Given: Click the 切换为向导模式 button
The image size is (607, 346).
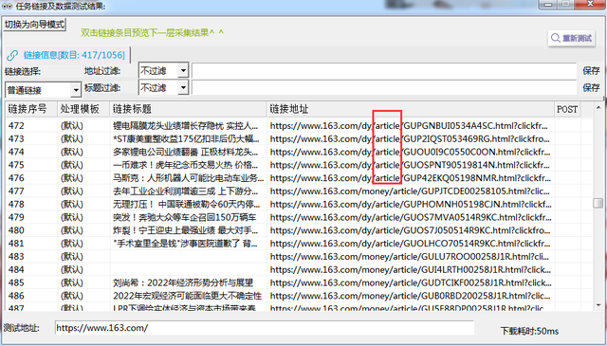Looking at the screenshot, I should (x=34, y=25).
